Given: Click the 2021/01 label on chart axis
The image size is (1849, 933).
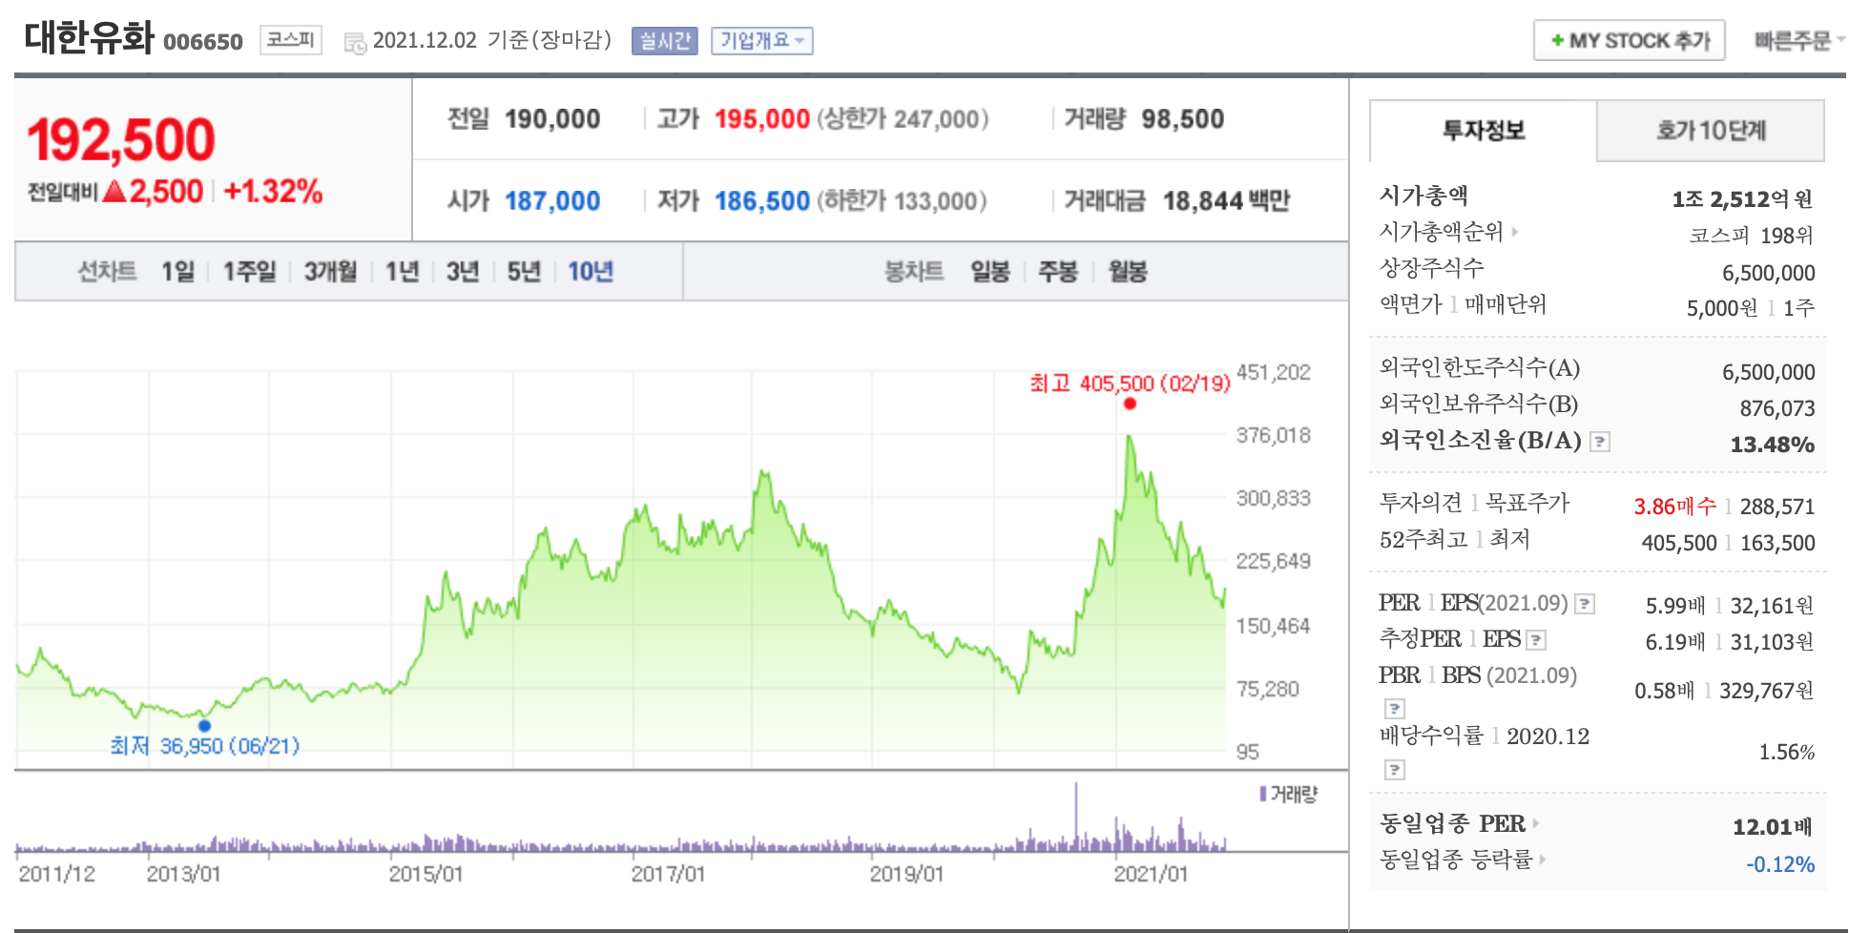Looking at the screenshot, I should point(1152,874).
